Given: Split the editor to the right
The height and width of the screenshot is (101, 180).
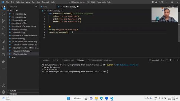Looking at the screenshot, I should tap(173, 7).
